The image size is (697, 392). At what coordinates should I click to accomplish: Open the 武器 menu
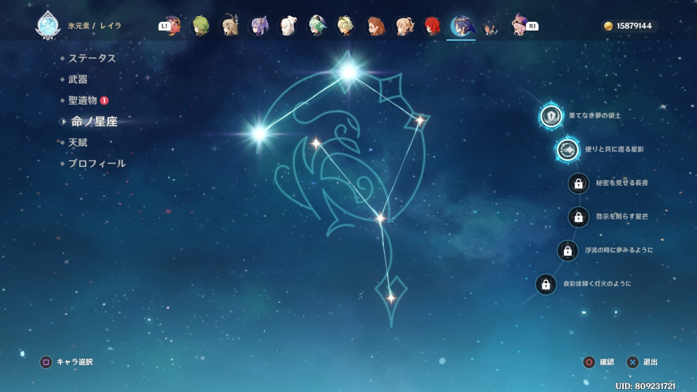point(78,80)
